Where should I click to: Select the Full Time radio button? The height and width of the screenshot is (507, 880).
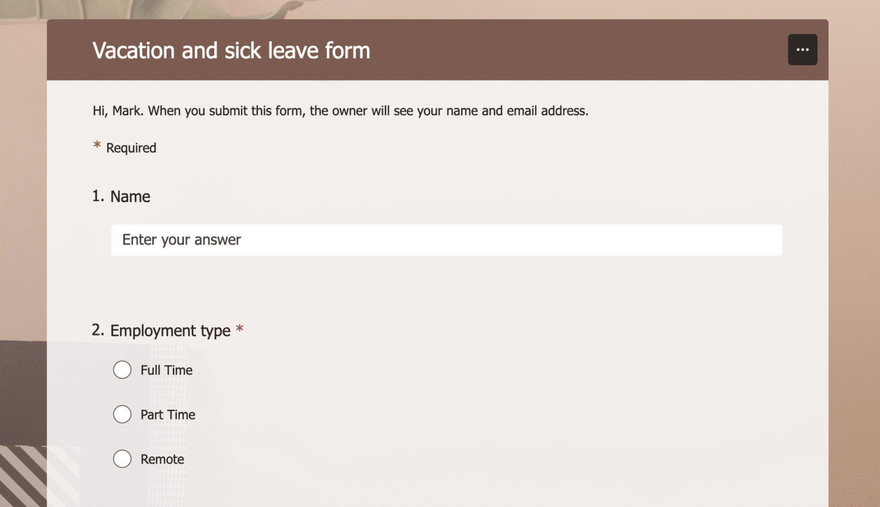(122, 370)
